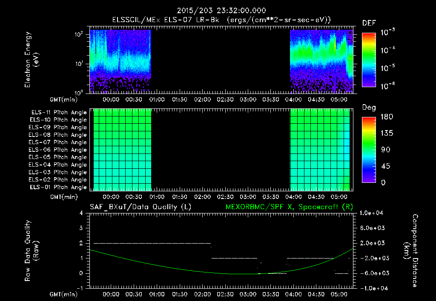Click the ELS-09 Pitch Angle row label

[57, 128]
